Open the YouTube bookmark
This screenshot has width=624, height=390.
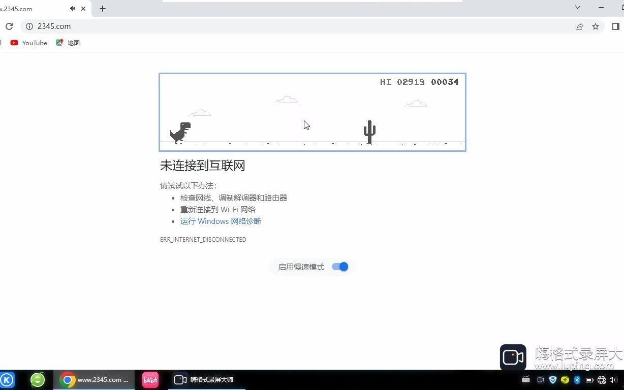tap(29, 43)
